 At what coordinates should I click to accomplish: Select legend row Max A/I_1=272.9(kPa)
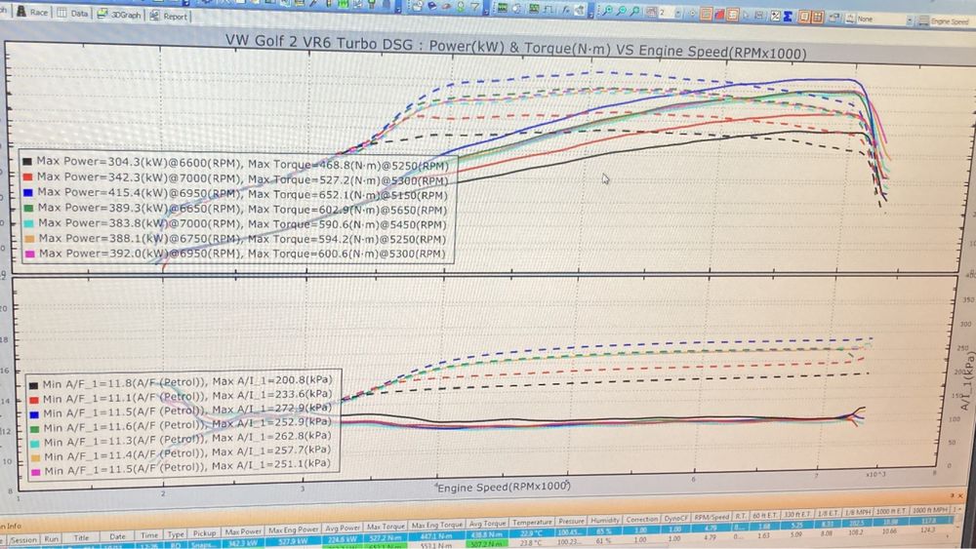[x=181, y=411]
